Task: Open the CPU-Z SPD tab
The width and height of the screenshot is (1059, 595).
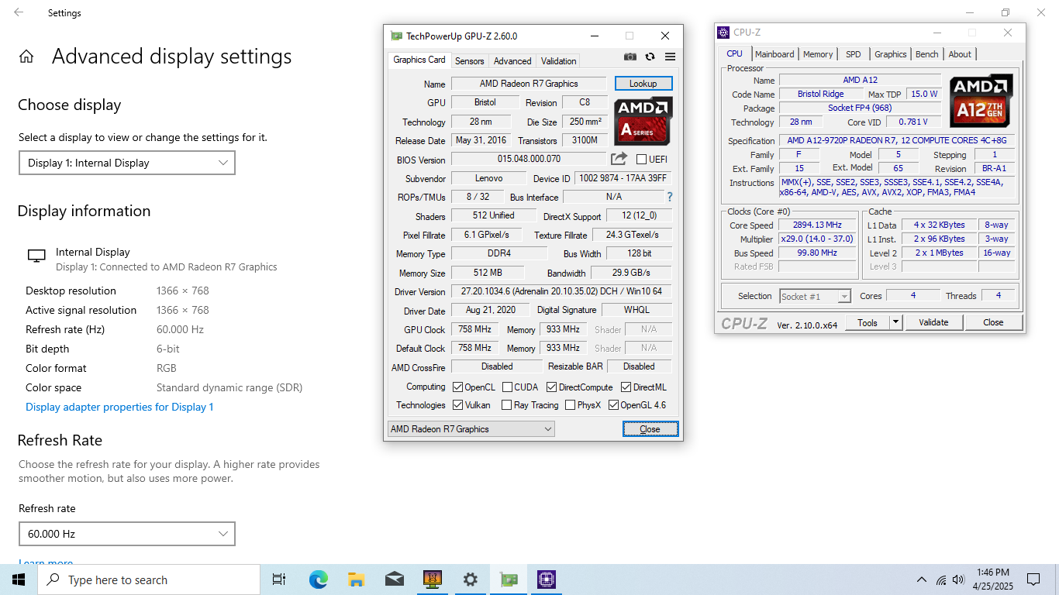Action: coord(853,54)
